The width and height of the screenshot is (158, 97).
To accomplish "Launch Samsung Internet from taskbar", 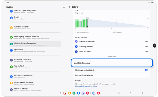I will click(83, 93).
